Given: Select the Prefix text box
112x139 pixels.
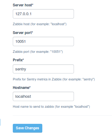Looking at the screenshot, I should coord(43,69).
